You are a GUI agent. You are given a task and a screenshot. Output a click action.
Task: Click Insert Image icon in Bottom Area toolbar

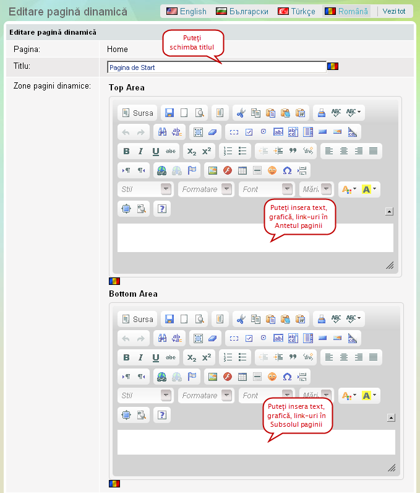click(213, 377)
